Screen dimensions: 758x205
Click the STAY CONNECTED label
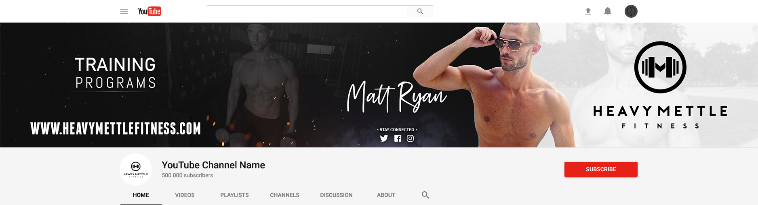397,130
